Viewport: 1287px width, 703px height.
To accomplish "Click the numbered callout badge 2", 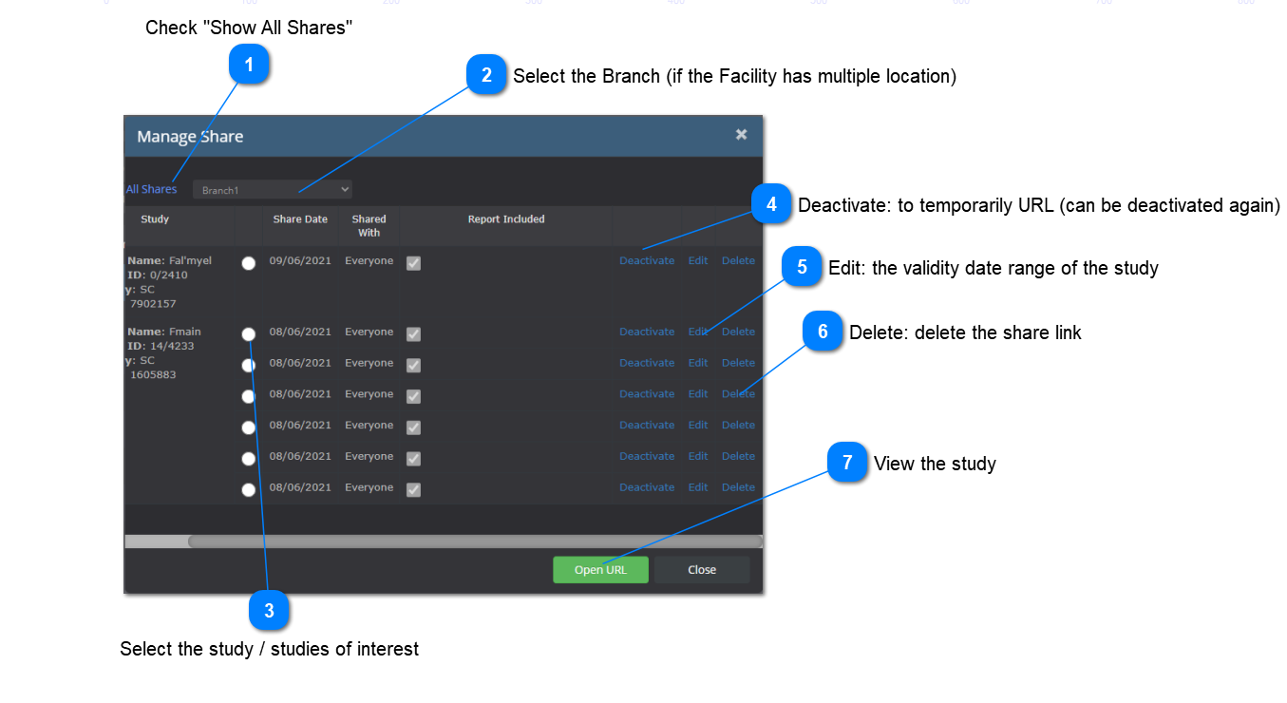I will tap(486, 75).
